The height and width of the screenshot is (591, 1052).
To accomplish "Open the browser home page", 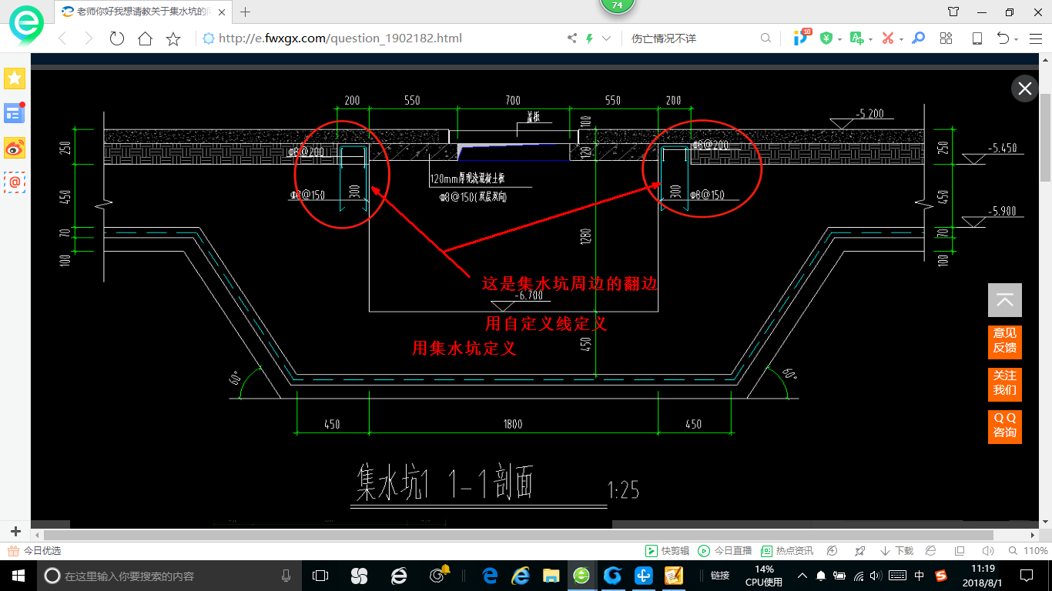I will tap(145, 38).
